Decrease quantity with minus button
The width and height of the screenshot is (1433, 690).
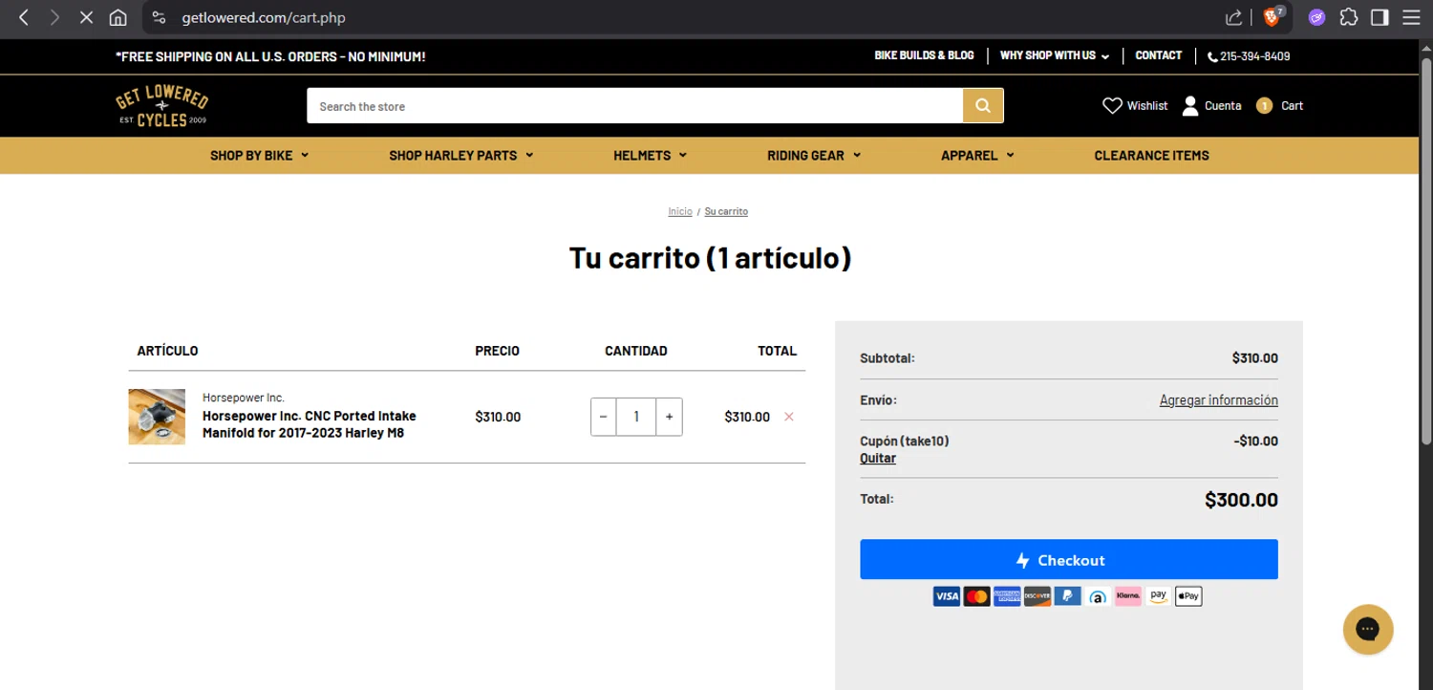point(604,417)
